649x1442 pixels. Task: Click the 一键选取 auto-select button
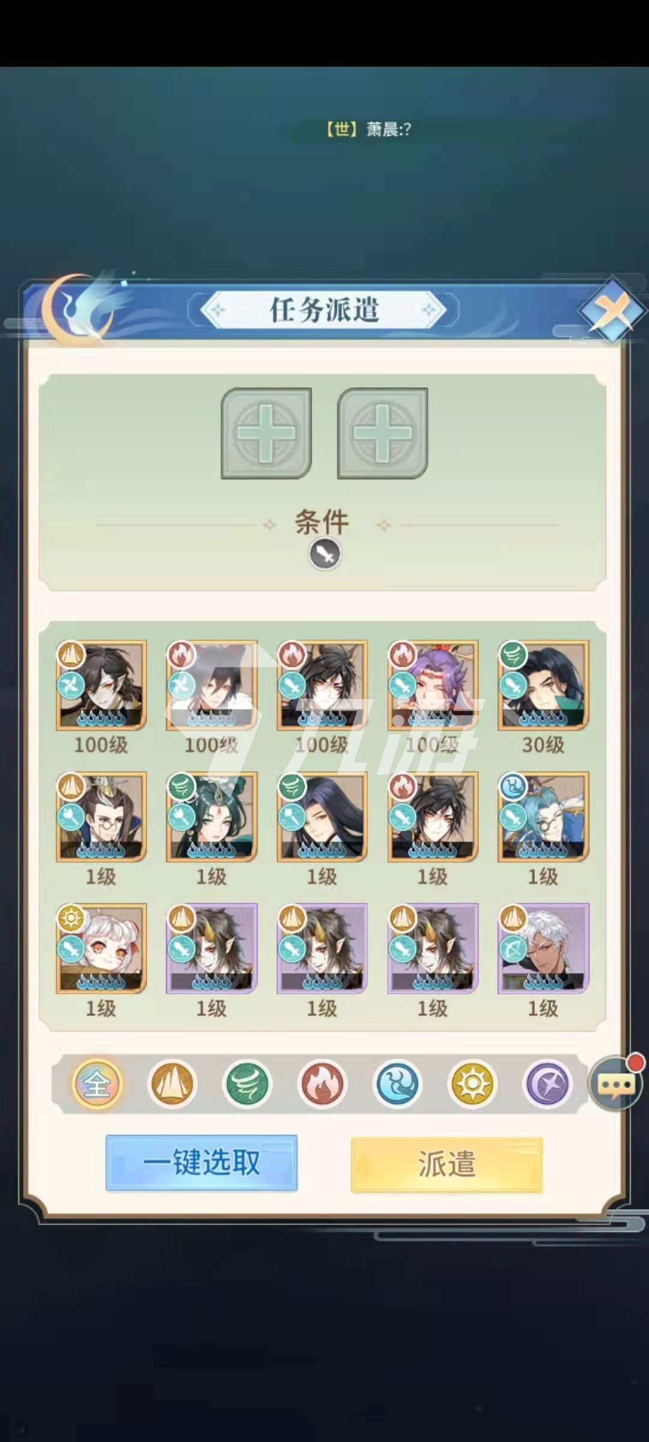[x=201, y=1163]
